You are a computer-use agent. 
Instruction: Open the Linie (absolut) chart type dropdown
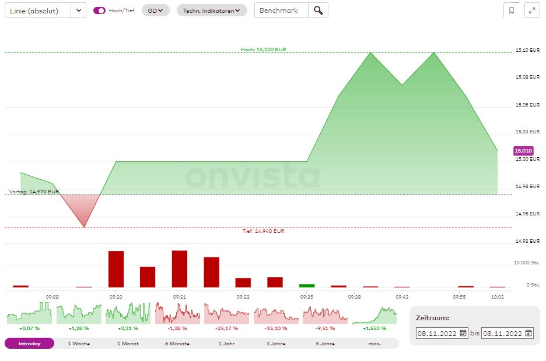41,10
